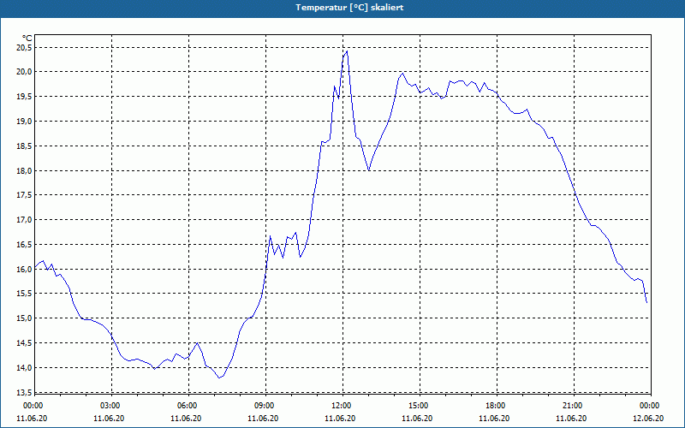Choose the 15,0 y-axis value

point(24,318)
